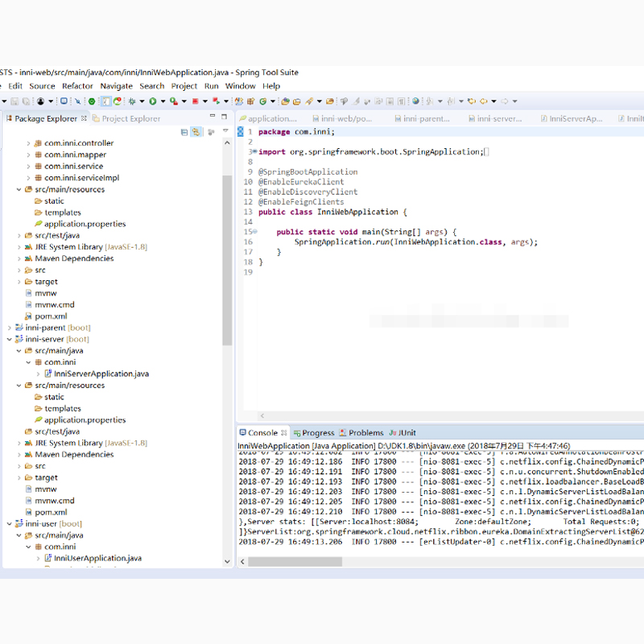Click the web browser globe icon
Screen dimensions: 644x644
pyautogui.click(x=415, y=101)
